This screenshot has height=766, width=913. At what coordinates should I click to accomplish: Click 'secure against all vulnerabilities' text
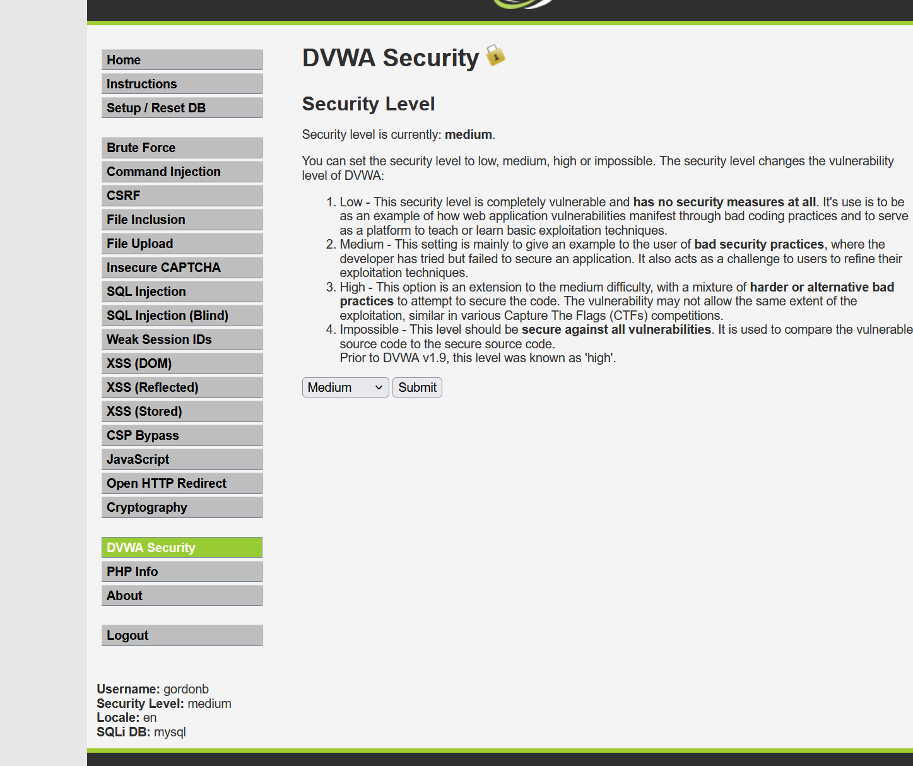pos(616,329)
